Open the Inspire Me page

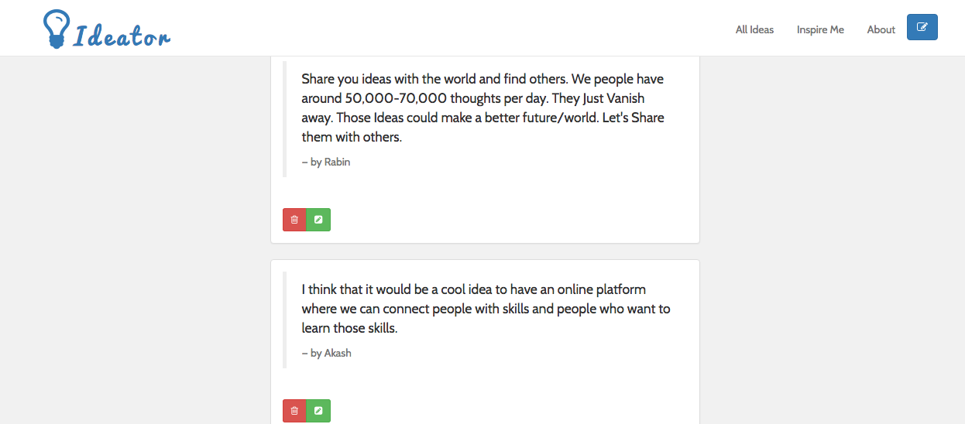820,29
